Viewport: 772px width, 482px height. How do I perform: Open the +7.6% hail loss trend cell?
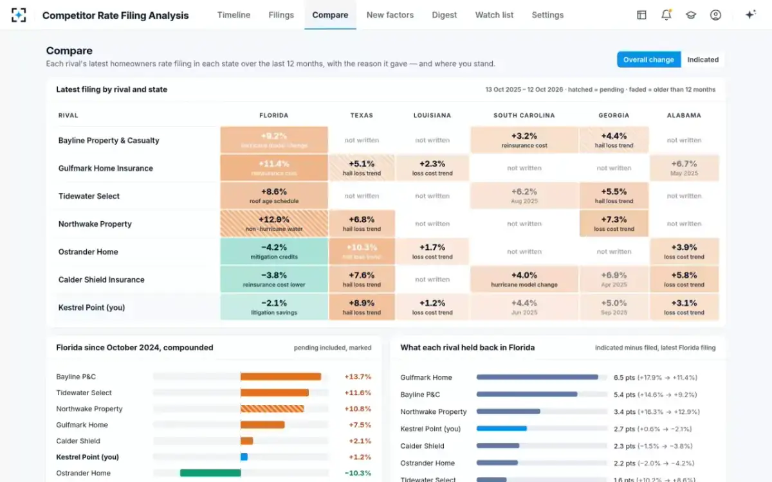point(362,280)
